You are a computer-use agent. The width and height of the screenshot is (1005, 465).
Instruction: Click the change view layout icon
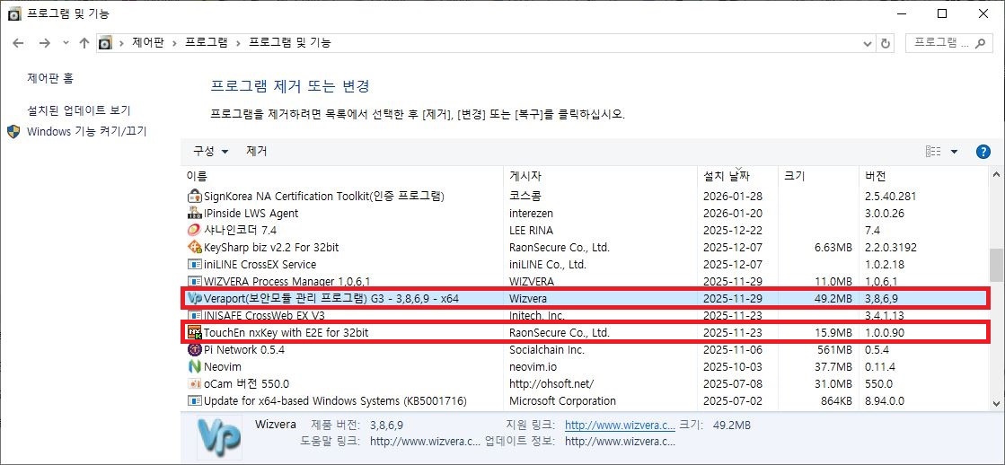[x=933, y=152]
